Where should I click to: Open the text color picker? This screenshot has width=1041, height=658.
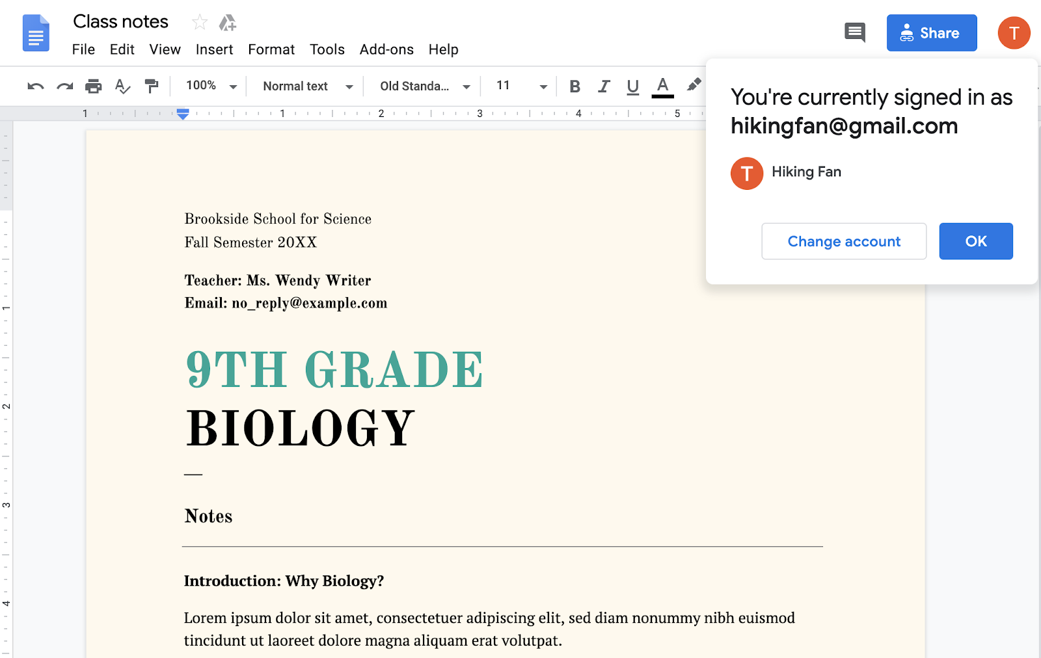pos(662,85)
